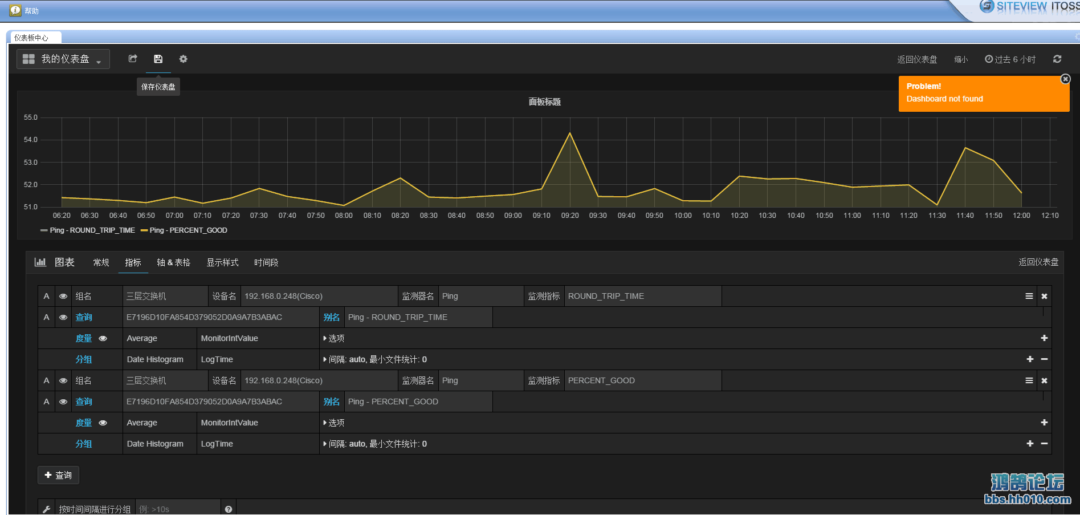Click the LogTime field in PERCENT_GOOD query
Image resolution: width=1080 pixels, height=515 pixels.
click(x=258, y=444)
